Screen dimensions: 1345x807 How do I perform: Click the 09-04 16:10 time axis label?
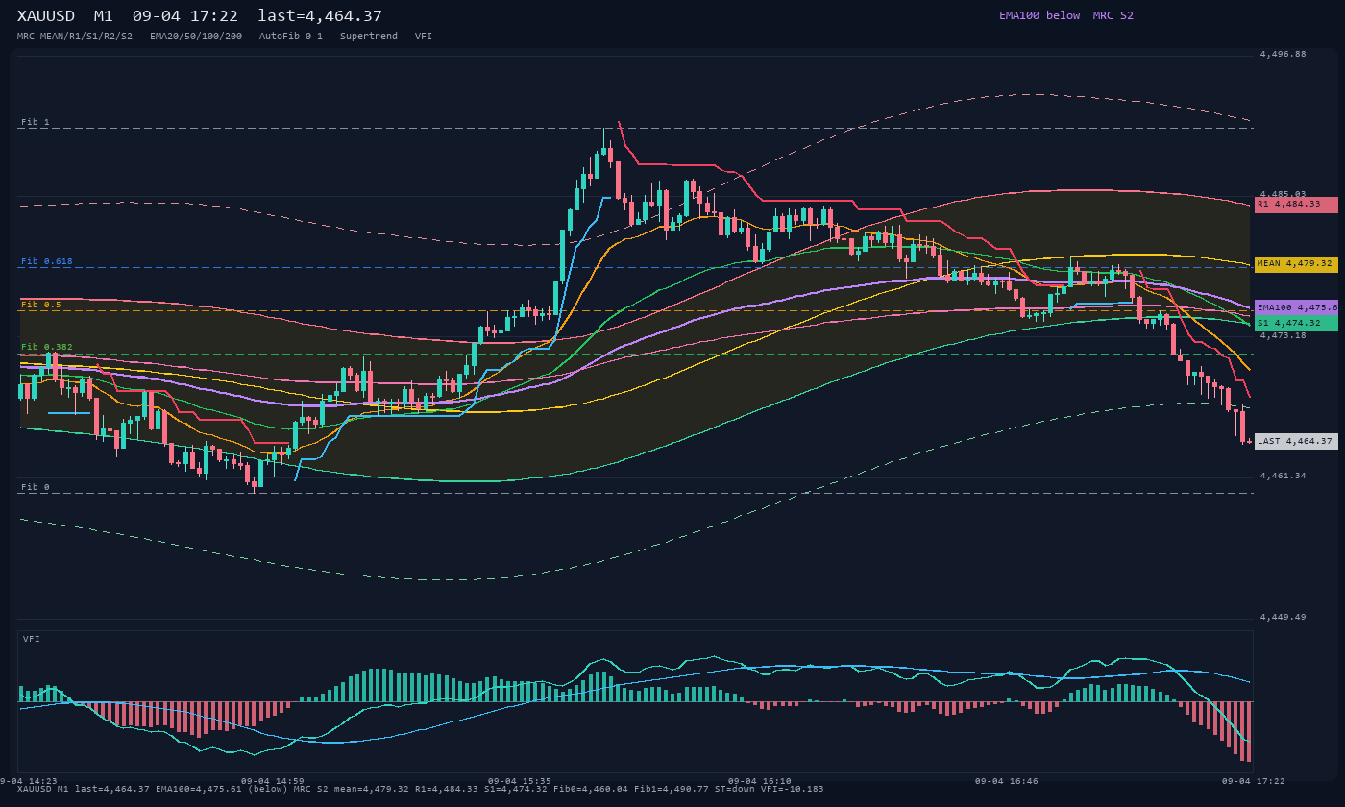click(x=760, y=781)
